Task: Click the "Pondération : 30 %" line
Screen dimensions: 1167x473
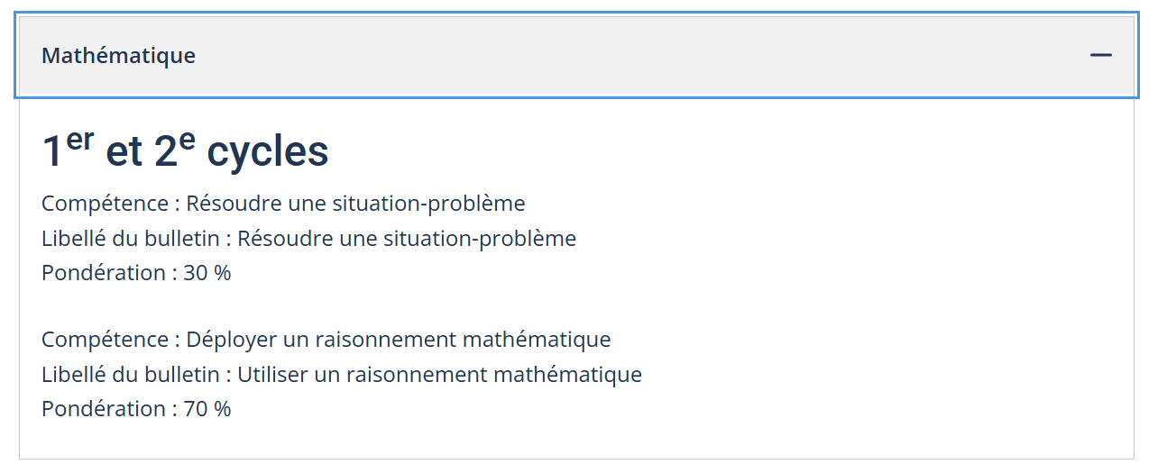Action: pyautogui.click(x=136, y=273)
